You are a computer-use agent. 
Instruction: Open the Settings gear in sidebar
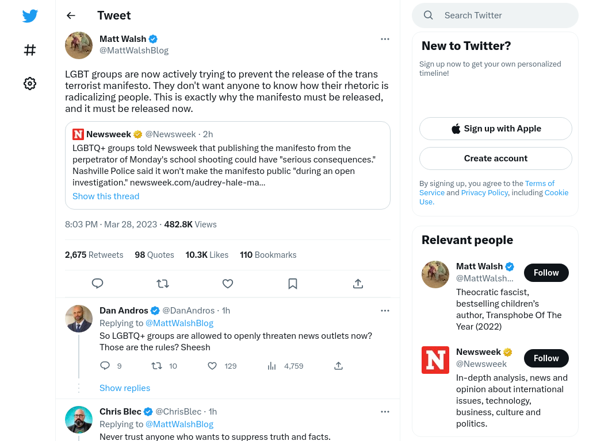tap(30, 83)
